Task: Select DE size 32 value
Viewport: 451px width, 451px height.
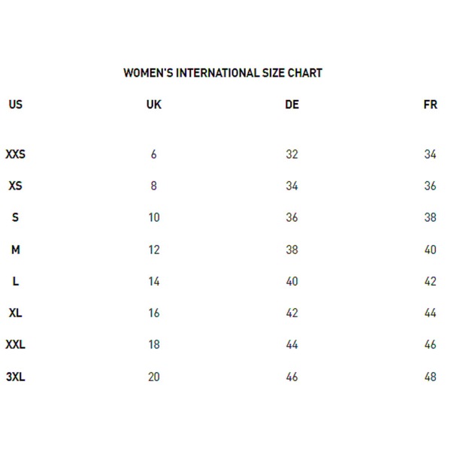Action: tap(292, 154)
